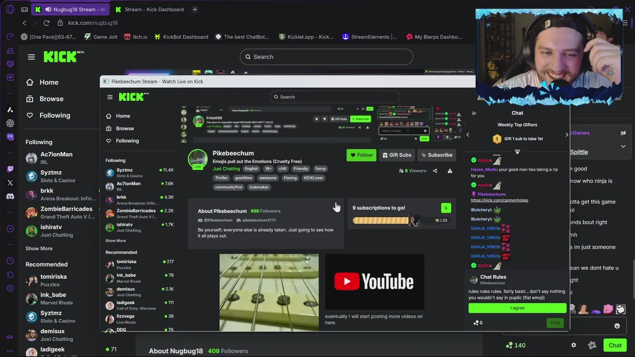Open the Discord icon in Opera sidebar
This screenshot has width=635, height=357.
10,196
